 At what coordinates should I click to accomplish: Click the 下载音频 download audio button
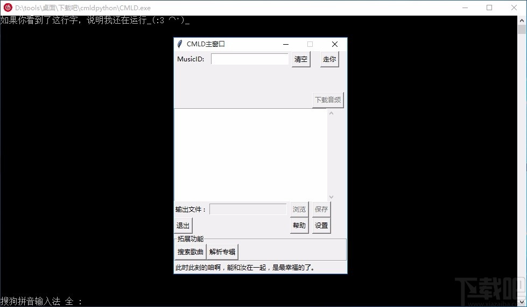coord(328,100)
